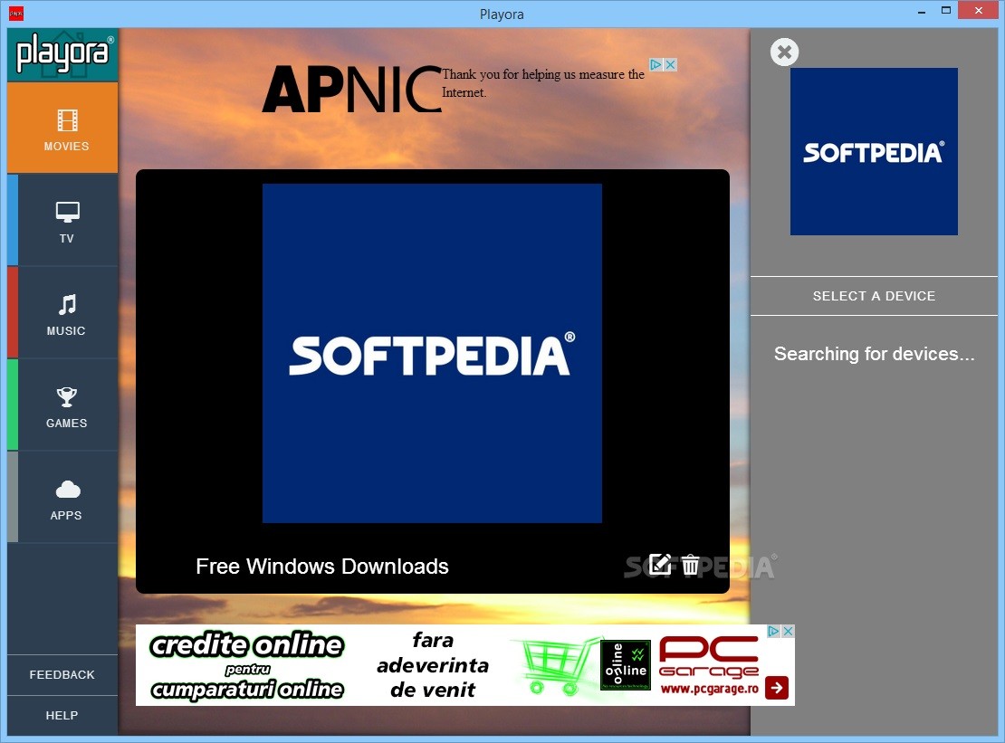This screenshot has width=1005, height=743.
Task: Click the Feedback button
Action: pyautogui.click(x=62, y=674)
